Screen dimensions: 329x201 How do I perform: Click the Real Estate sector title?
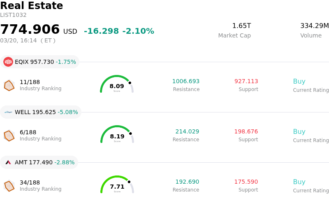click(32, 6)
